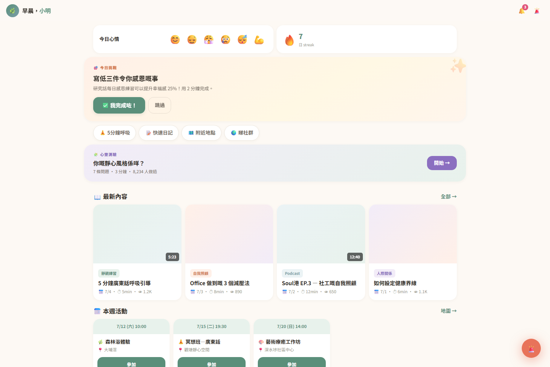Open 全部 → link for latest content
The height and width of the screenshot is (367, 550).
pos(449,196)
